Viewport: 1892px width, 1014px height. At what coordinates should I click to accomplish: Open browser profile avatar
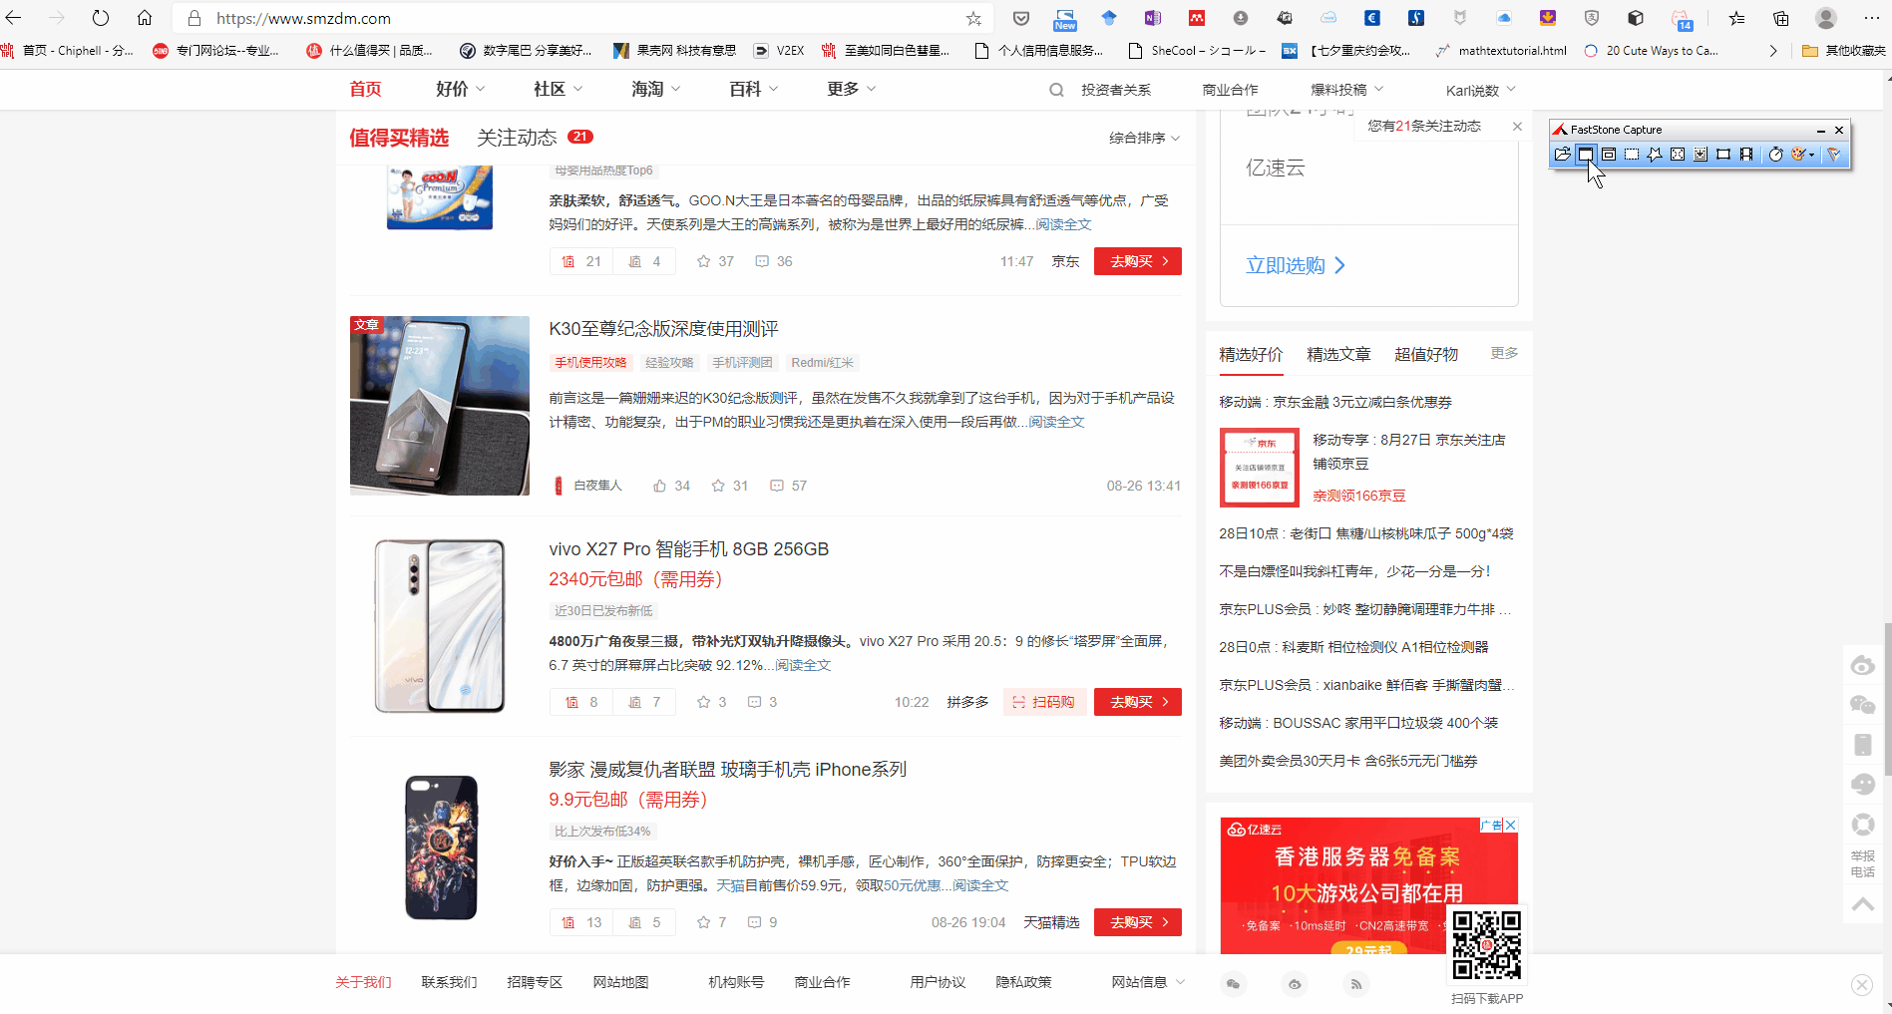pyautogui.click(x=1826, y=18)
